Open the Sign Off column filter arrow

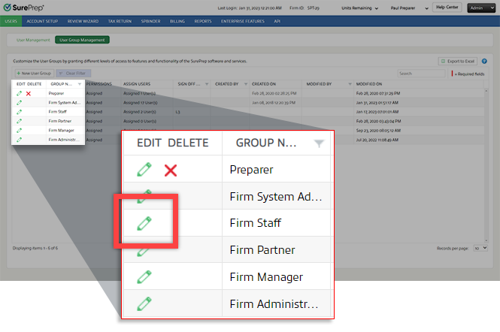(x=207, y=84)
